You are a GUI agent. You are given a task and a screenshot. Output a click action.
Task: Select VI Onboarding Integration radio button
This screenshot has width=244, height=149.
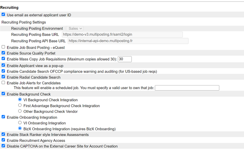tap(20, 123)
